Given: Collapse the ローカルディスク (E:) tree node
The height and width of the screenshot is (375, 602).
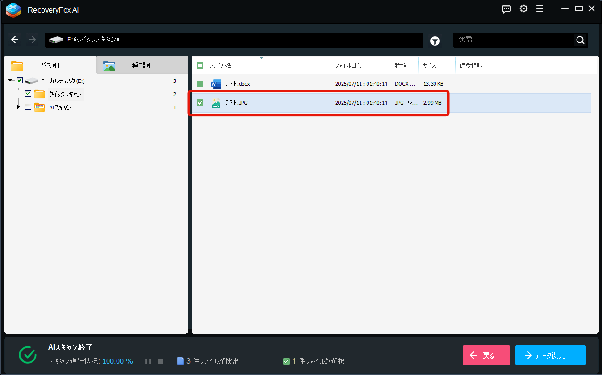Looking at the screenshot, I should [10, 81].
